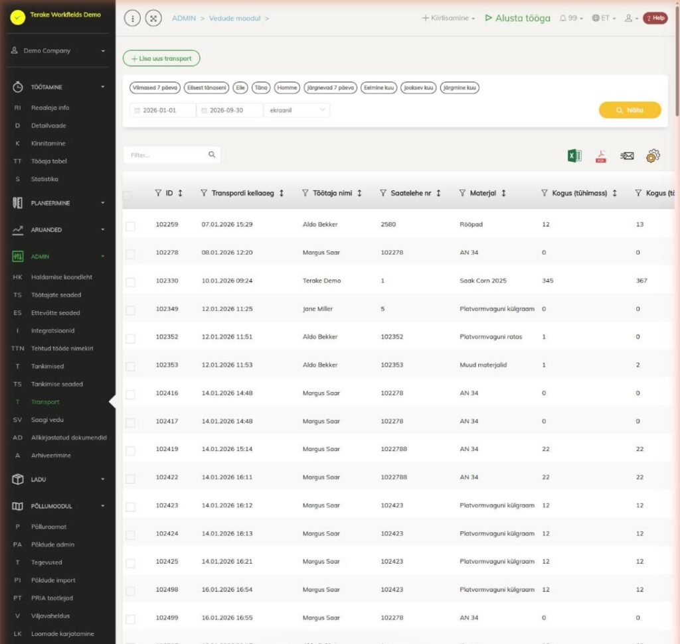Click the user profile icon
Viewport: 680px width, 644px height.
(631, 18)
